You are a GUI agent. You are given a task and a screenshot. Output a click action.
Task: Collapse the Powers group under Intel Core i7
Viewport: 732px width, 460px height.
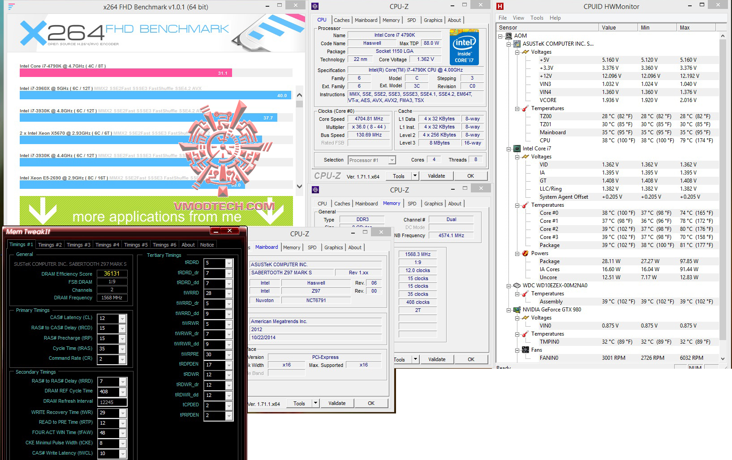(517, 254)
